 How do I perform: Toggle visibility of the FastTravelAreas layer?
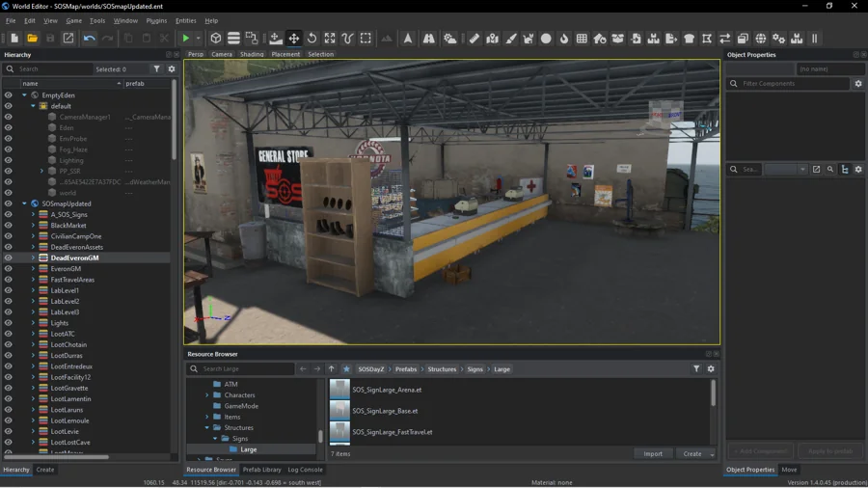click(9, 280)
